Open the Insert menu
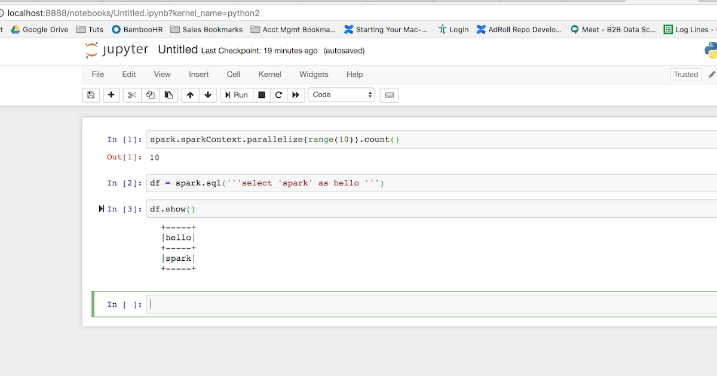The image size is (717, 376). click(x=199, y=75)
